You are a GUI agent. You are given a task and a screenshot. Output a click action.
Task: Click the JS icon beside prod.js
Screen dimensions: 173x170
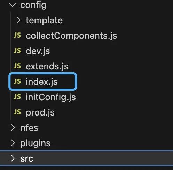point(17,112)
